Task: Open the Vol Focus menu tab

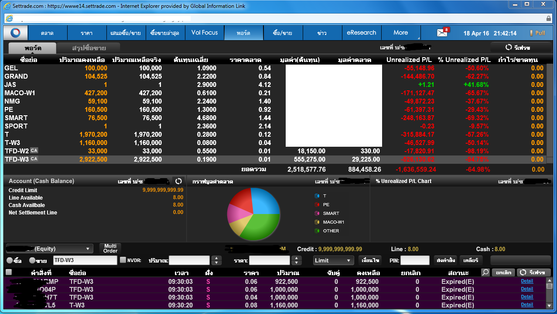Action: tap(205, 33)
